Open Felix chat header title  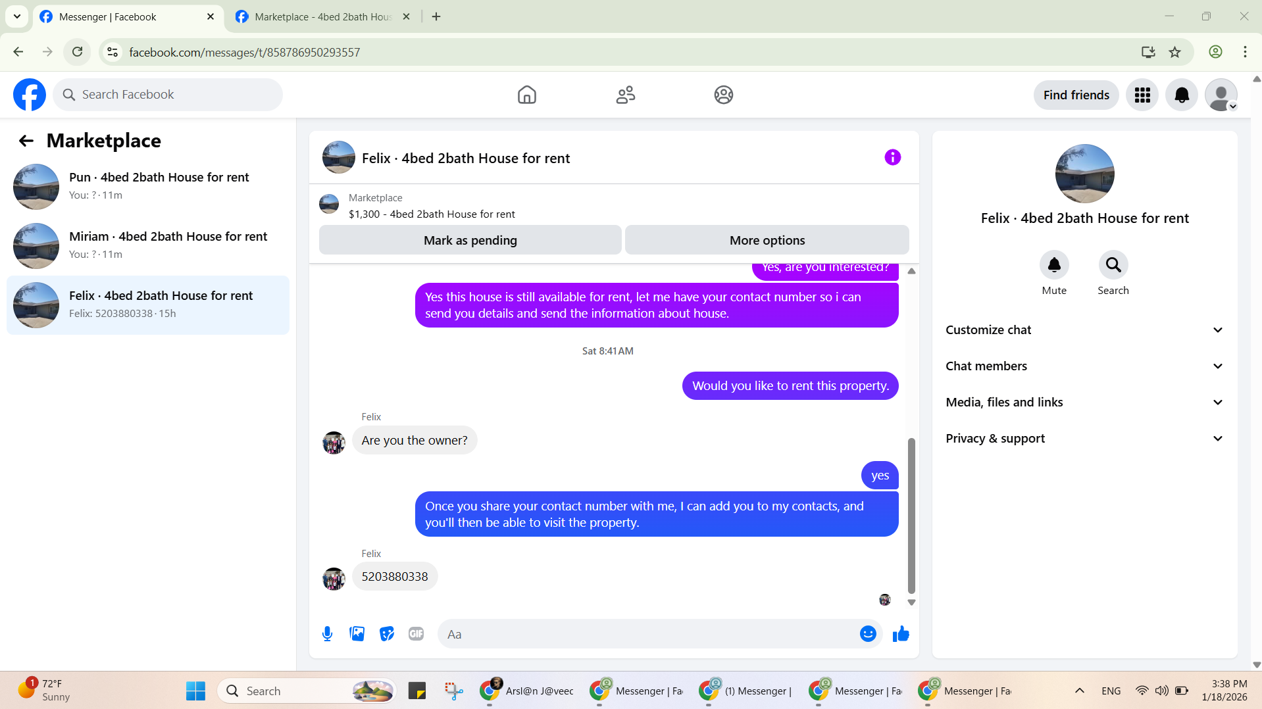click(466, 159)
